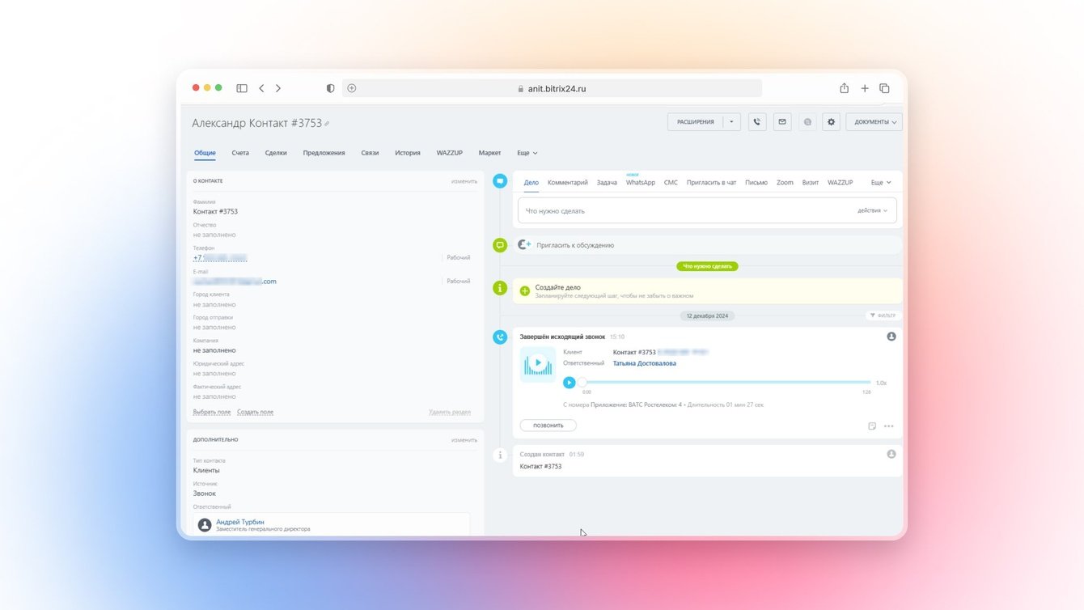Start a call with the phone icon button
The height and width of the screenshot is (610, 1084).
pos(757,122)
